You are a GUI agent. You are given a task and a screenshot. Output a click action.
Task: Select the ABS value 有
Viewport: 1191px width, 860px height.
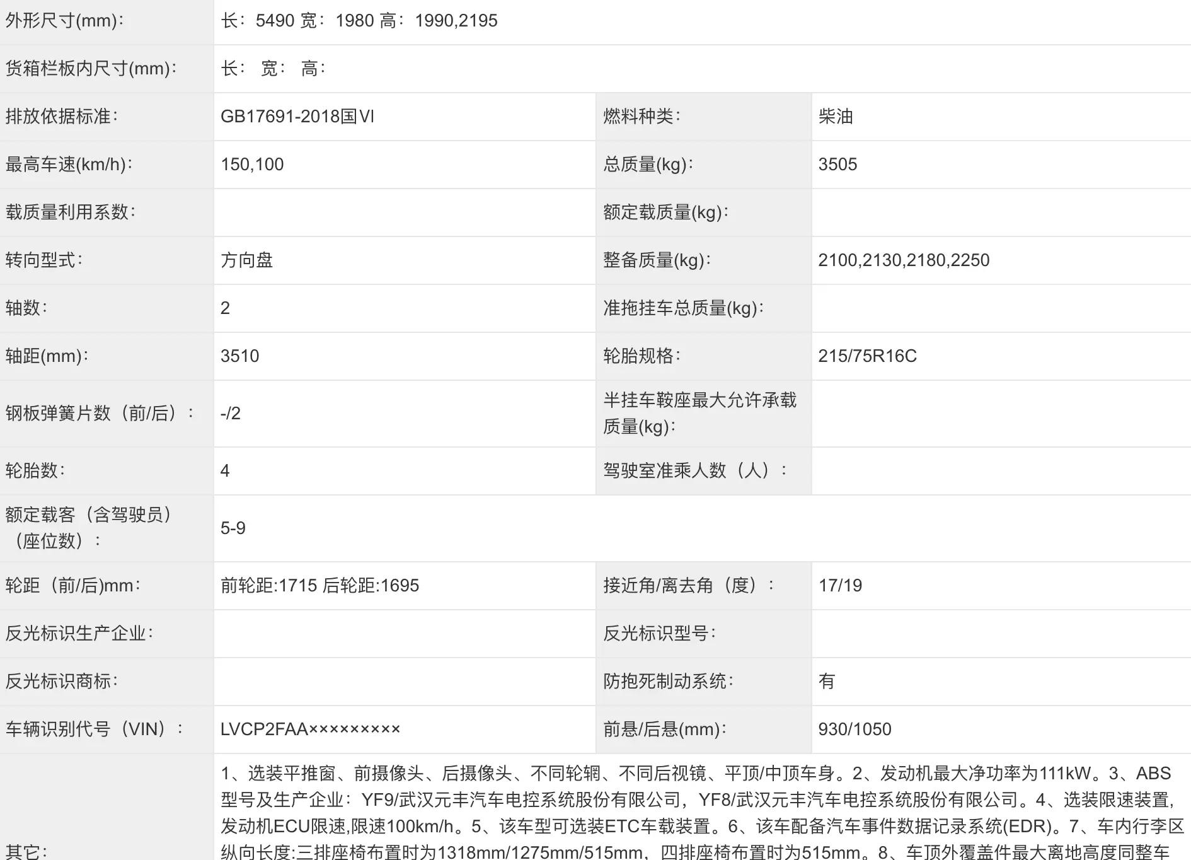[x=827, y=682]
